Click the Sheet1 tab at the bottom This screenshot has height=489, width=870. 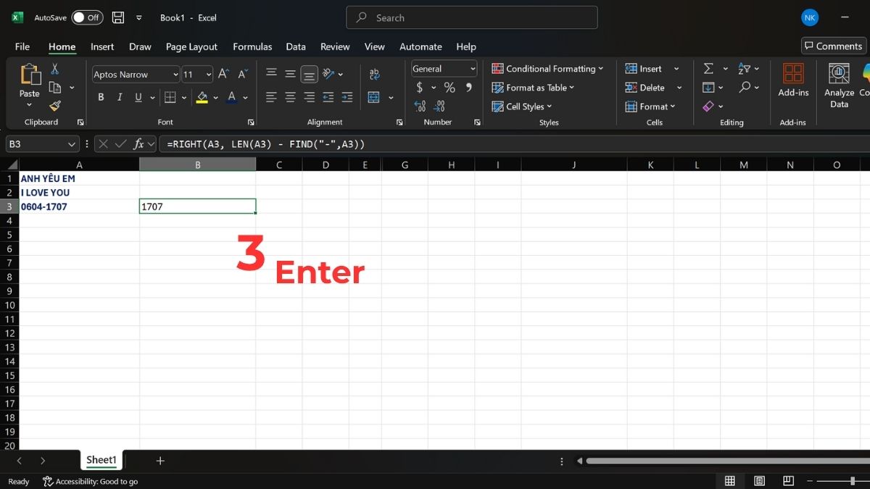[x=101, y=460]
